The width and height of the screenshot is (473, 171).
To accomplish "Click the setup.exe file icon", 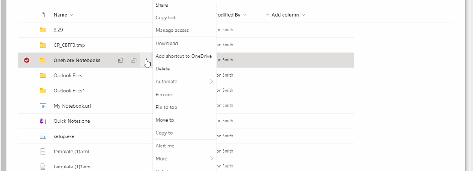I will pos(43,136).
